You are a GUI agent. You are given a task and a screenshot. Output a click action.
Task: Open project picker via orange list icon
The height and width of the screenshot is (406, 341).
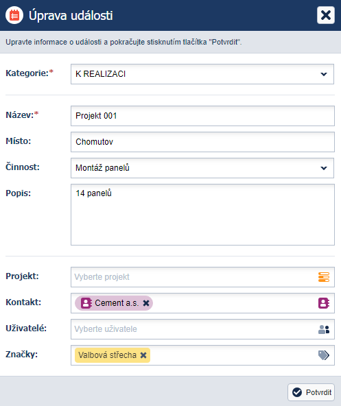(x=324, y=277)
